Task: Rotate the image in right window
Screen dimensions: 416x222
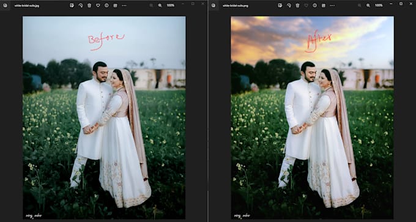Action: [x=289, y=6]
